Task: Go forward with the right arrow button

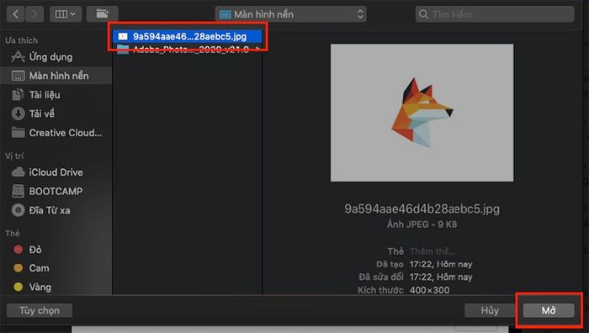Action: pos(34,14)
